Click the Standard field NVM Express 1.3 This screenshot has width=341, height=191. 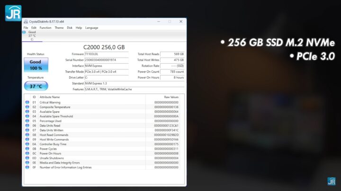[x=134, y=83]
